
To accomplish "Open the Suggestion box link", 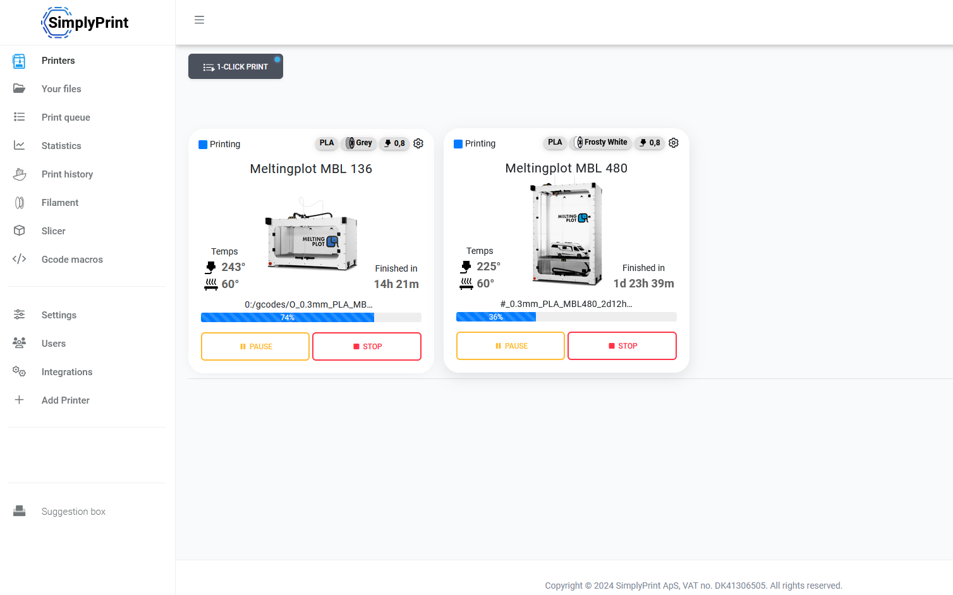I will (73, 512).
